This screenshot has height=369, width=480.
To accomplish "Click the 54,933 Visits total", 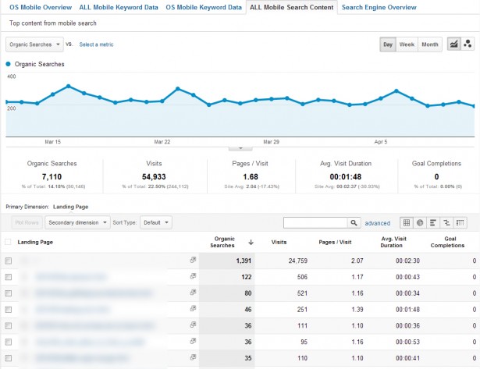I will 154,177.
